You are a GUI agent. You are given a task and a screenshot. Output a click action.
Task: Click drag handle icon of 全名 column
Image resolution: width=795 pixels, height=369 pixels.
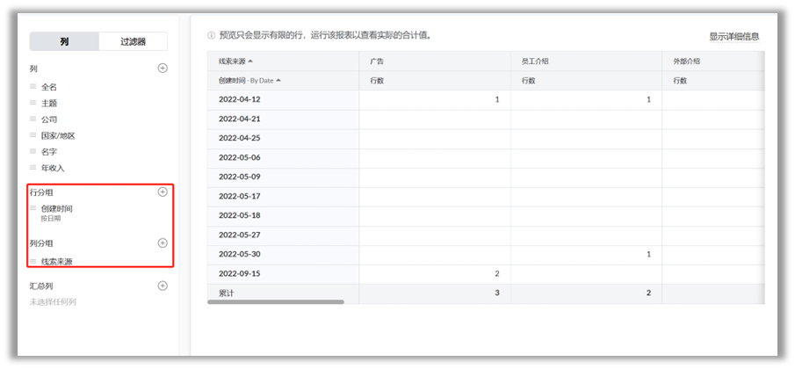click(33, 87)
